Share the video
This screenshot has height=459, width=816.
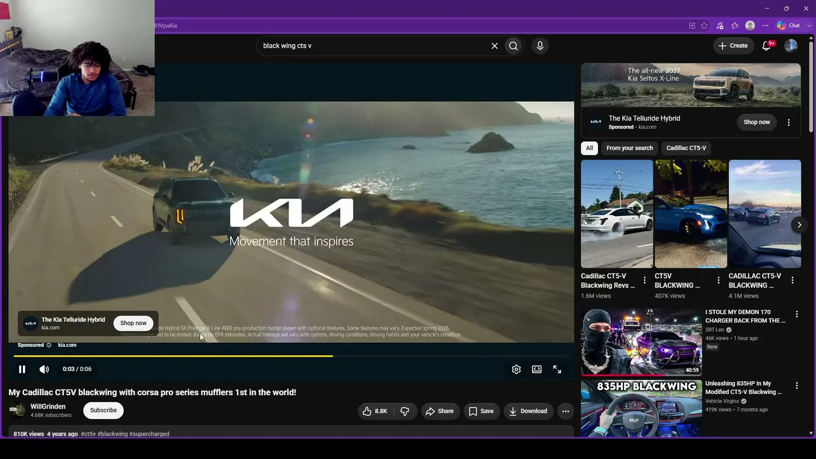coord(439,411)
